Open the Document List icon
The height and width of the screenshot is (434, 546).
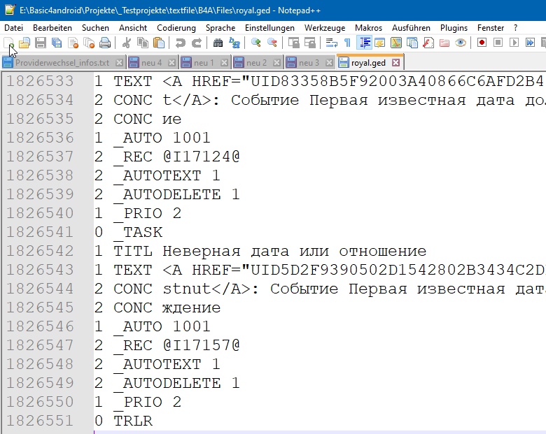click(412, 43)
